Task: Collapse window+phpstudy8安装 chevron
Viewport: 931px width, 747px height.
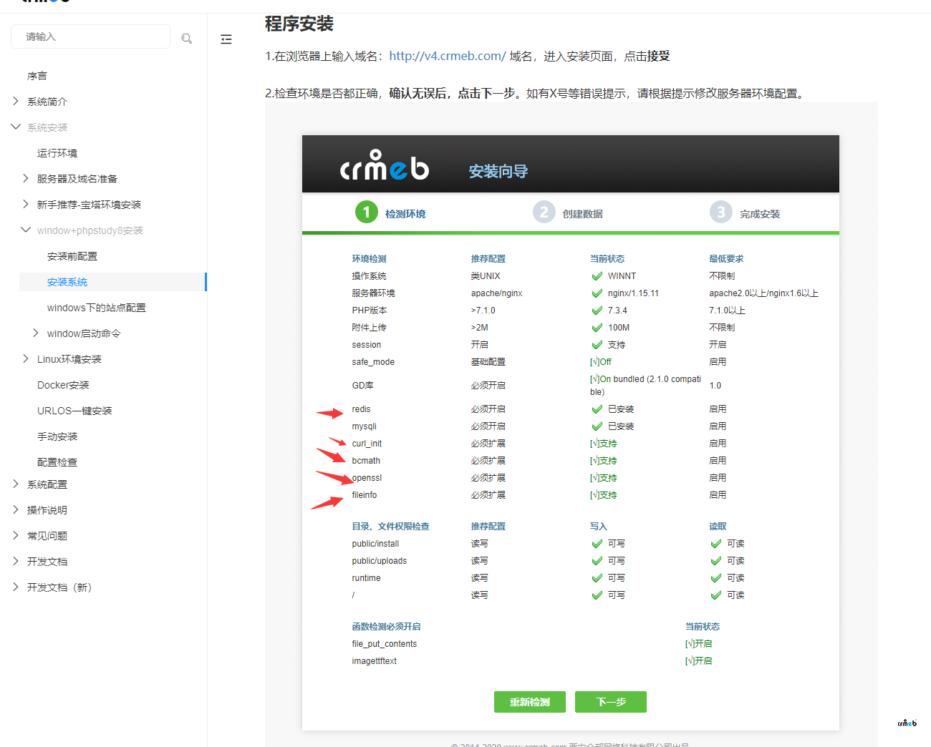Action: (x=26, y=230)
